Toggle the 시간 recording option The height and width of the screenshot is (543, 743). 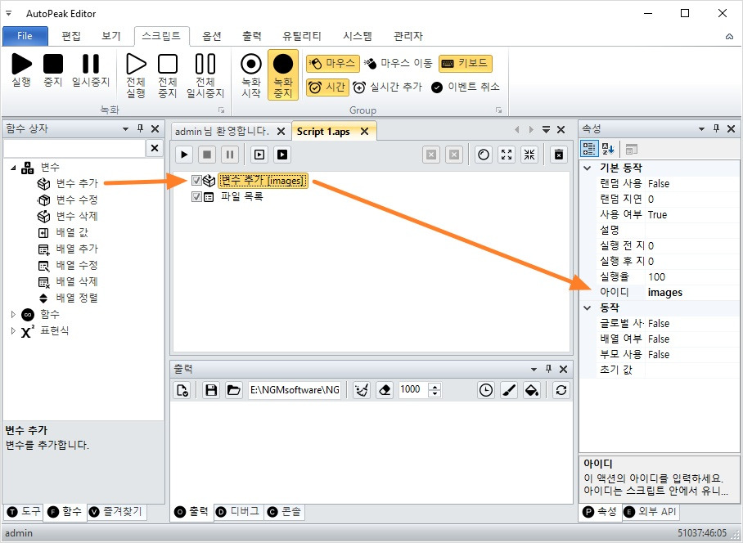click(x=327, y=88)
